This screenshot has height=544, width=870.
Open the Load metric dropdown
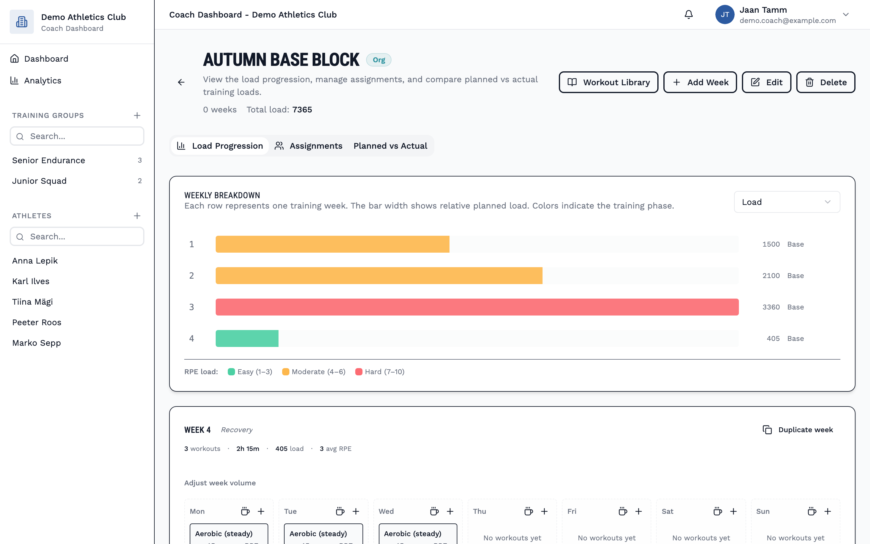click(787, 202)
